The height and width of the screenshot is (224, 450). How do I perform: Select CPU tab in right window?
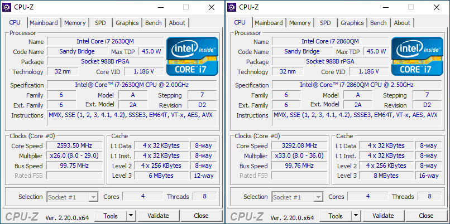click(x=240, y=22)
